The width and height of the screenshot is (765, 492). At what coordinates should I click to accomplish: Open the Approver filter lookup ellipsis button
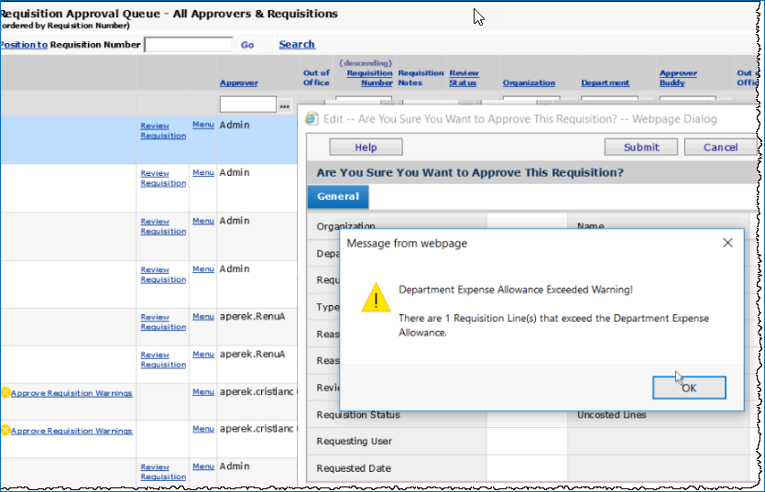(x=284, y=104)
